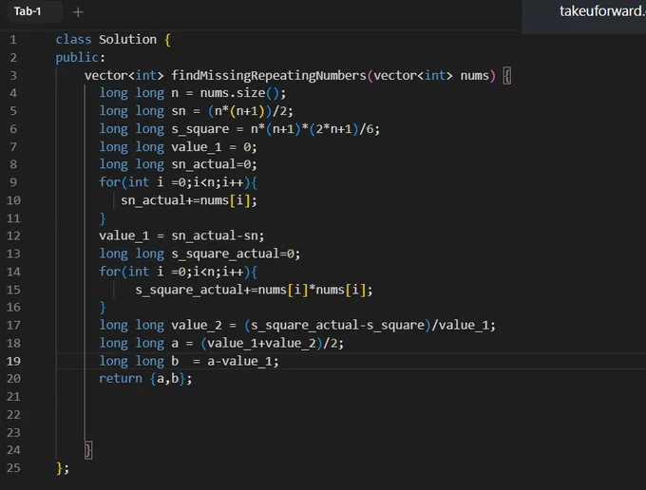Click the second 'for(int i =0;i<n;i++){' line

click(x=178, y=272)
